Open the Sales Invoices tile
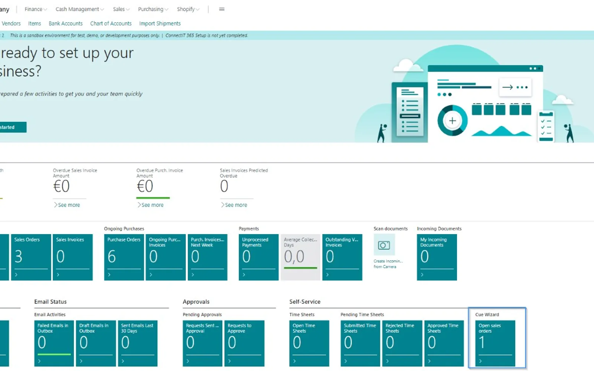594x371 pixels. tap(73, 257)
